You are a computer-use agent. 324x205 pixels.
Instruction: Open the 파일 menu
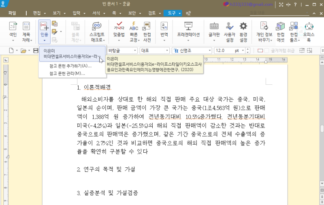[12, 13]
